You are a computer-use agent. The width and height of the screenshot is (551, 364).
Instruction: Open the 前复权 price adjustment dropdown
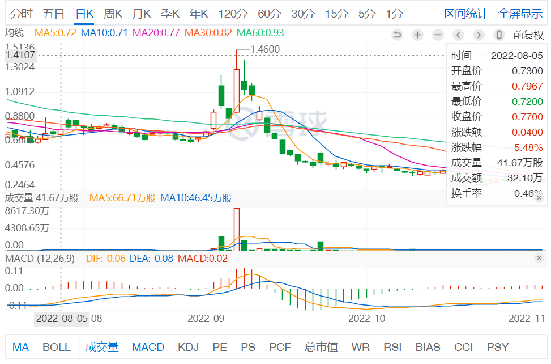point(528,35)
